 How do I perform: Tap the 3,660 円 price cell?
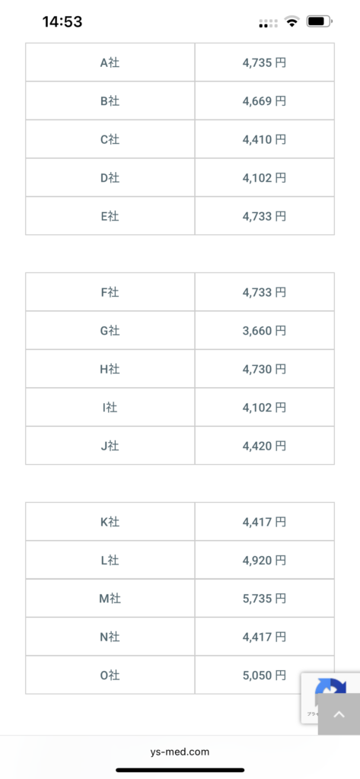pyautogui.click(x=265, y=330)
